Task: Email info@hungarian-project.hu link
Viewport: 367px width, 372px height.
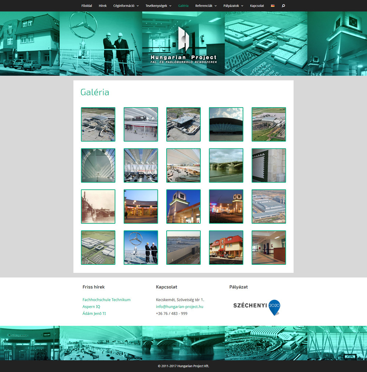Action: click(179, 307)
